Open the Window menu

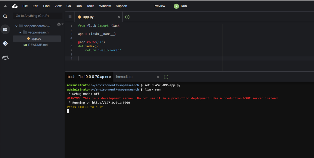click(105, 6)
